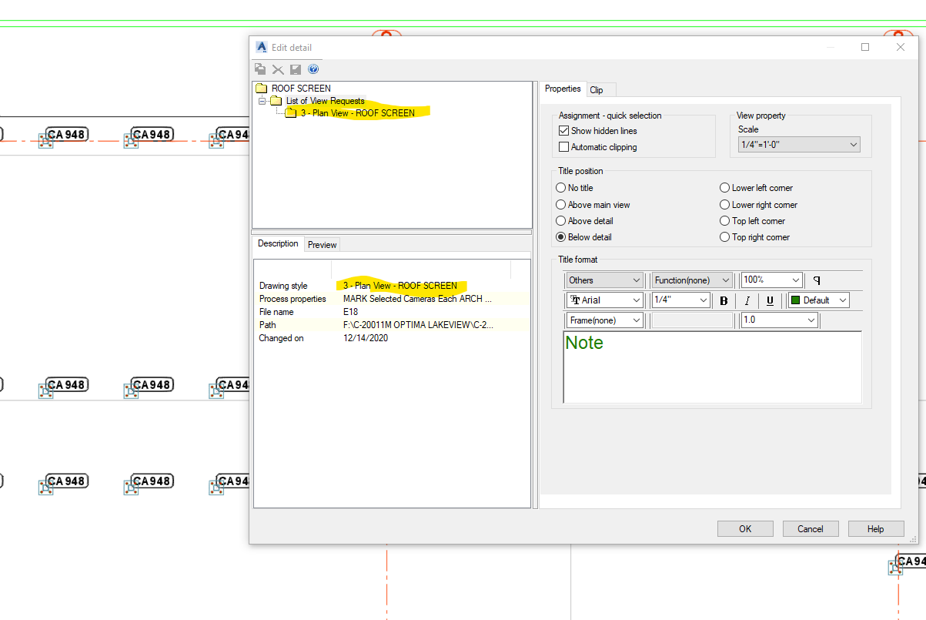The image size is (926, 620).
Task: Select the Above detail title position
Action: (561, 220)
